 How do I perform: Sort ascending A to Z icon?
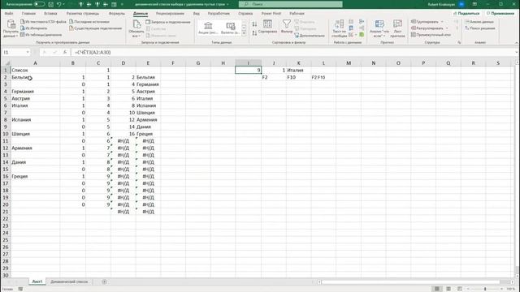(254, 24)
